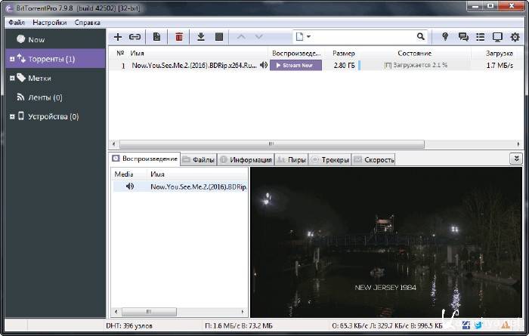The height and width of the screenshot is (336, 529).
Task: Click the Create New Torrent file icon
Action: click(x=156, y=36)
